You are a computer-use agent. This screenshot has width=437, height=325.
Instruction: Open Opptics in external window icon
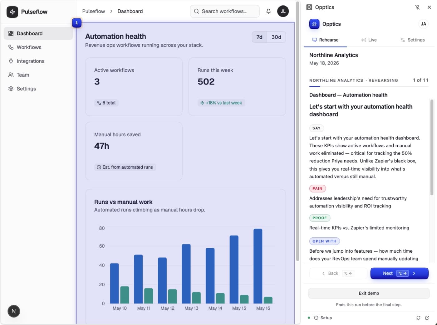click(x=427, y=318)
